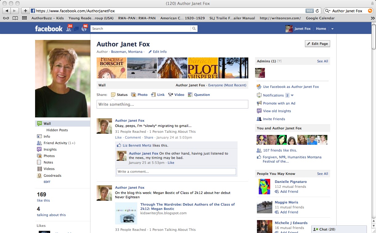Image resolution: width=376 pixels, height=233 pixels.
Task: Click the RSS badge in the address bar
Action: pyautogui.click(x=310, y=11)
